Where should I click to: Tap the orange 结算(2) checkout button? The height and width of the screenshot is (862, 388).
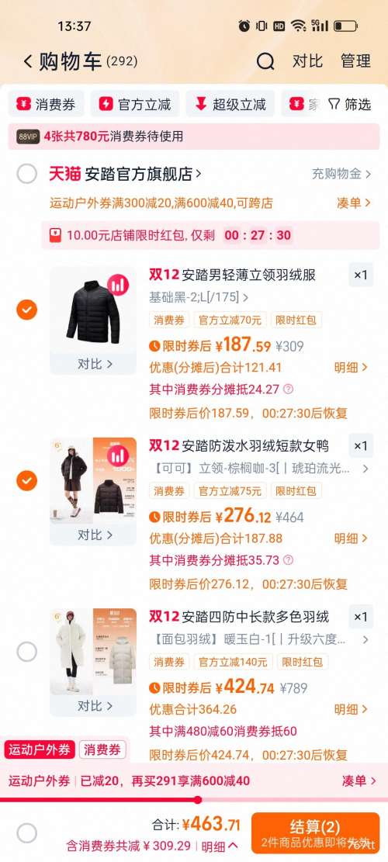click(x=316, y=833)
